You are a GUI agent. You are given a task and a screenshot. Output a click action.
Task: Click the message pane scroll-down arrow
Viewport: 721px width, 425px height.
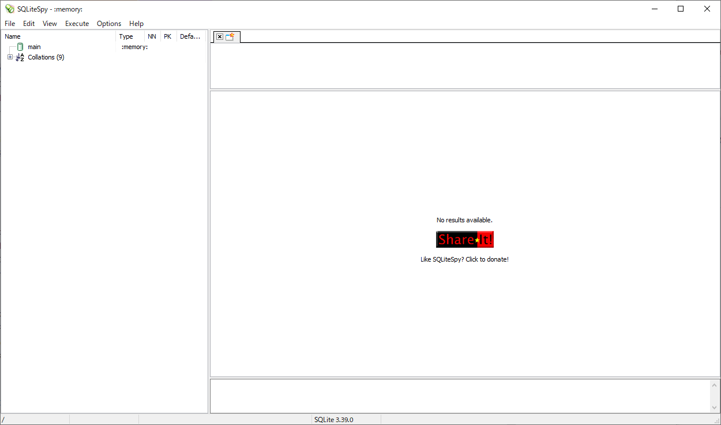[715, 407]
